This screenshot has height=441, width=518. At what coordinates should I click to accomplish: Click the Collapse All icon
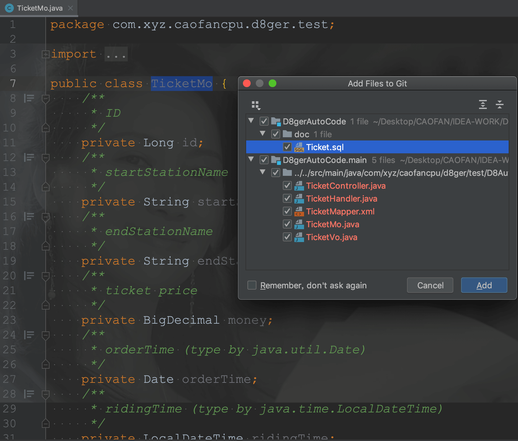499,104
